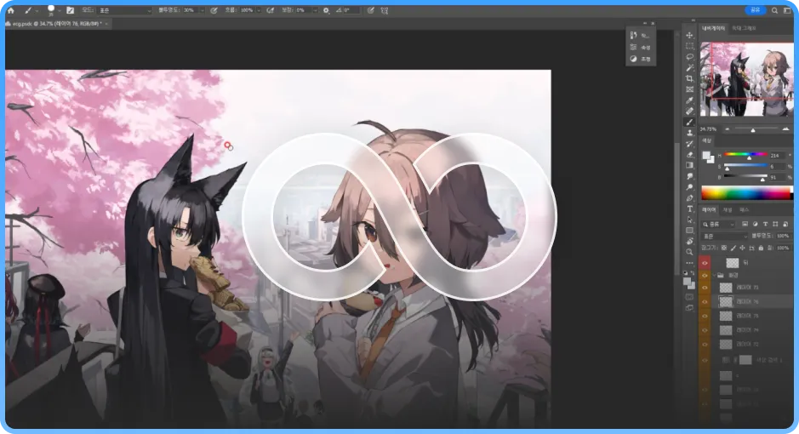Open the 보정 0% dropdown arrow

[x=315, y=10]
